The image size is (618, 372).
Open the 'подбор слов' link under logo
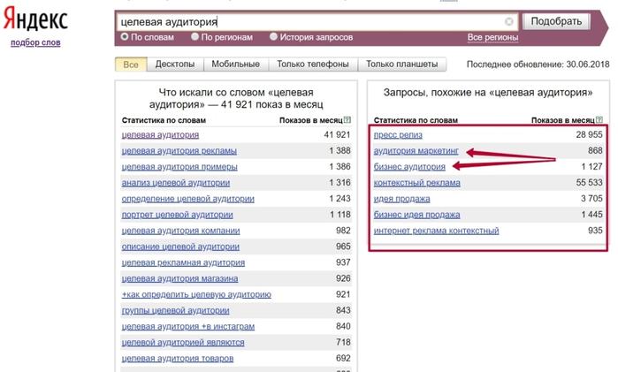pyautogui.click(x=35, y=42)
